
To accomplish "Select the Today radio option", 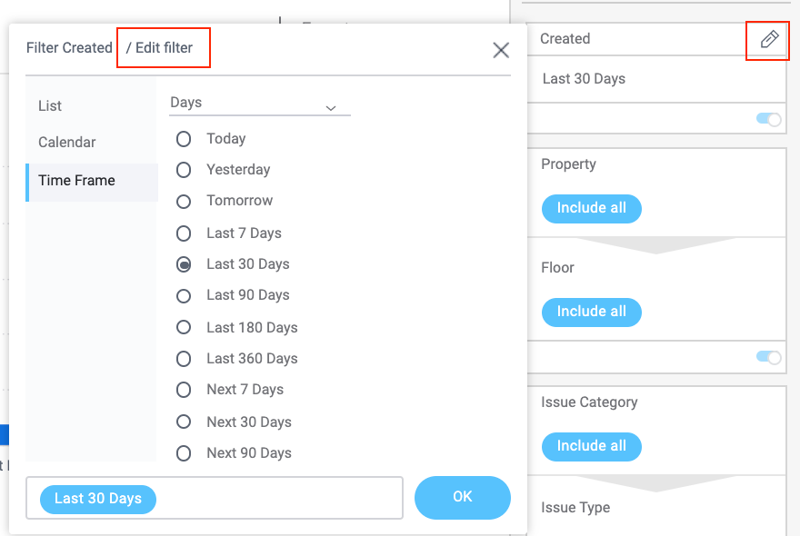I will click(184, 139).
